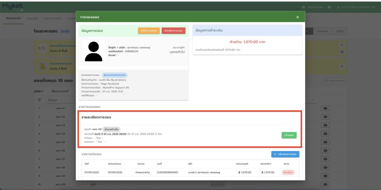Click the eye icon for แผง A5
The image size is (381, 190).
tap(325, 142)
